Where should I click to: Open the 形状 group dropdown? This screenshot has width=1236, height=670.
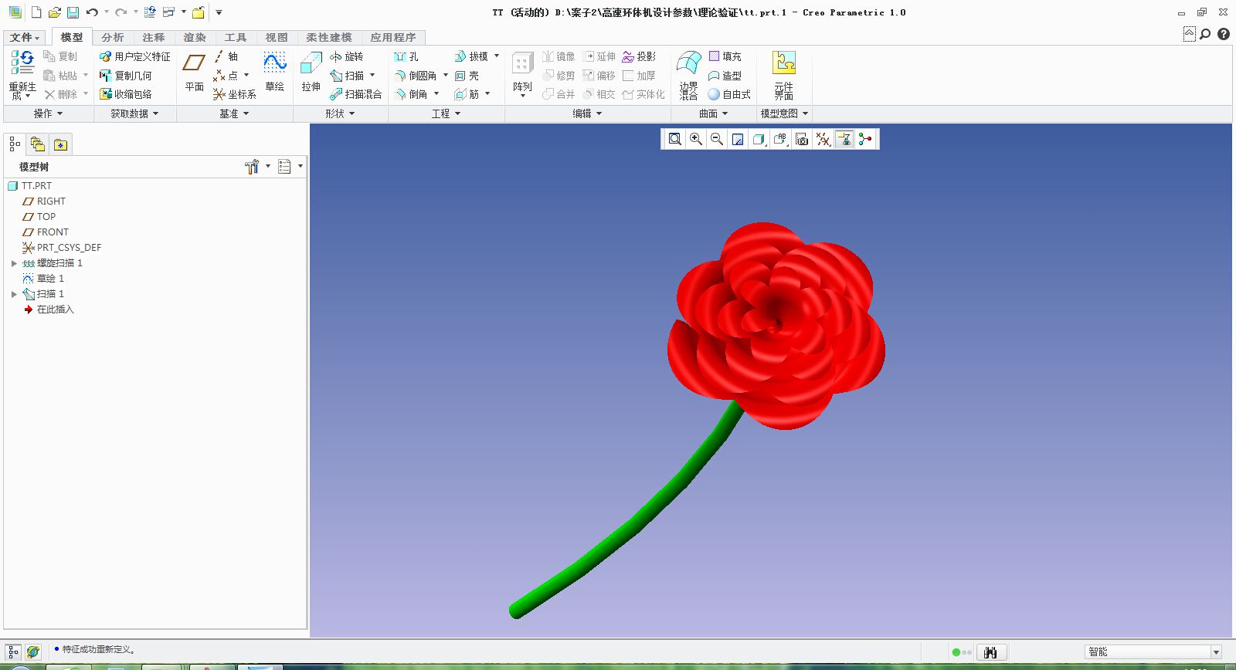click(x=340, y=113)
